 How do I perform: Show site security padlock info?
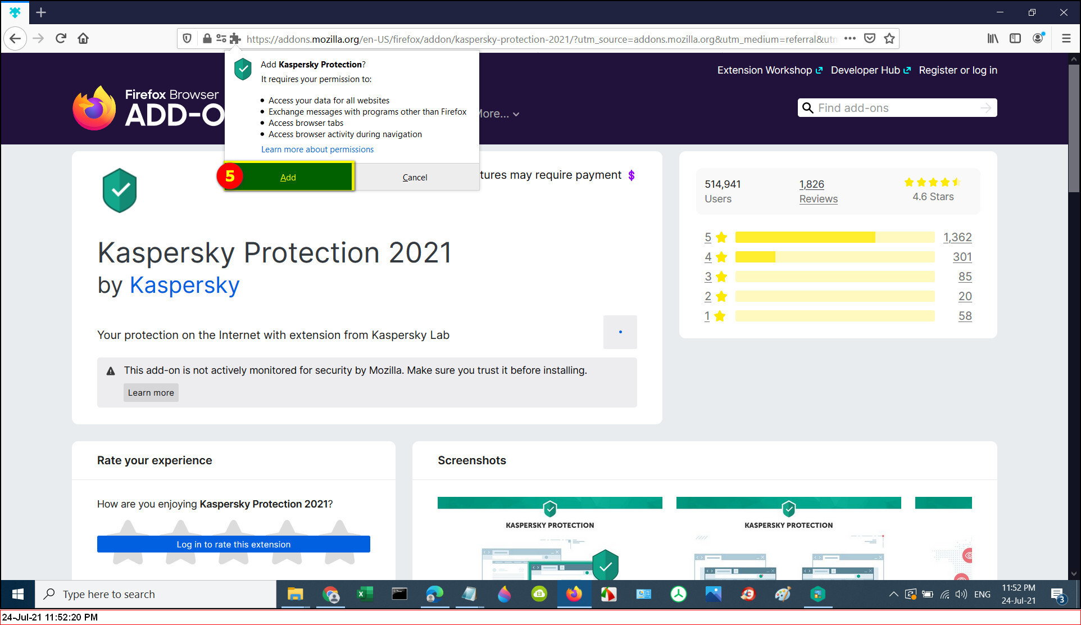pyautogui.click(x=207, y=38)
